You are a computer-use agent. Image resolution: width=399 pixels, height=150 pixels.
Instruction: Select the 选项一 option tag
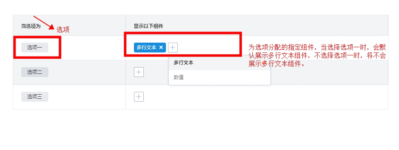point(34,48)
